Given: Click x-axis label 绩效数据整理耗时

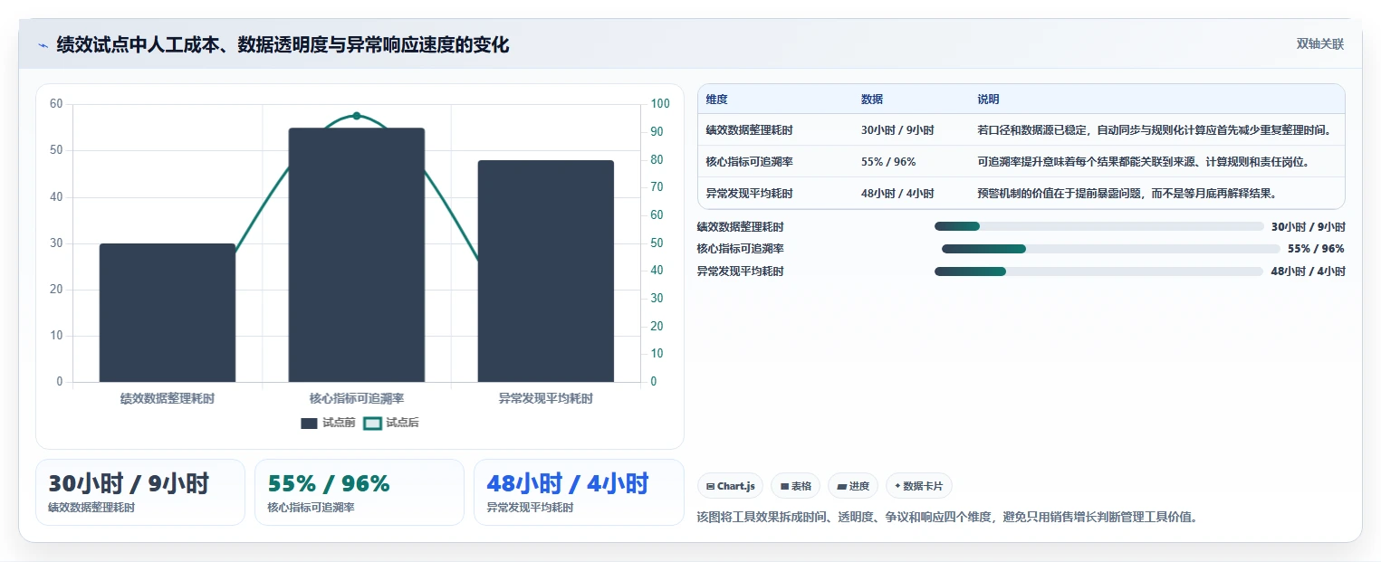Looking at the screenshot, I should [x=168, y=398].
